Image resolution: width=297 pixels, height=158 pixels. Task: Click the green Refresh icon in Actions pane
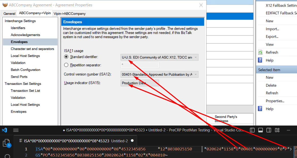point(260,52)
